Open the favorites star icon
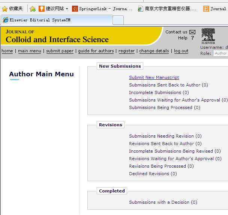Screen dimensions: 228x215 click(5, 9)
